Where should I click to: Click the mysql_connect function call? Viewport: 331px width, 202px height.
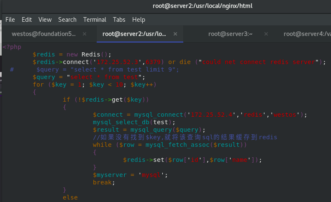click(159, 115)
